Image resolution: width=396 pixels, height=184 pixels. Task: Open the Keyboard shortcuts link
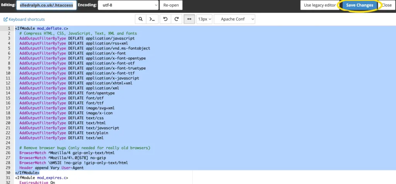click(x=27, y=19)
